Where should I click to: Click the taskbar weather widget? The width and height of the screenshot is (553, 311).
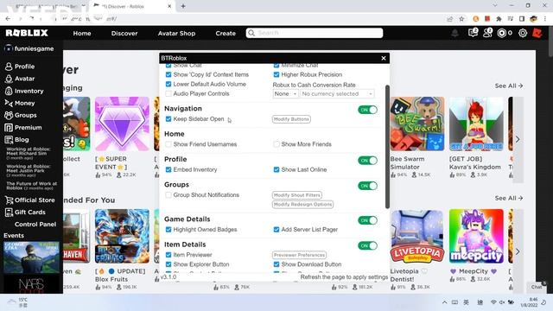pos(17,302)
